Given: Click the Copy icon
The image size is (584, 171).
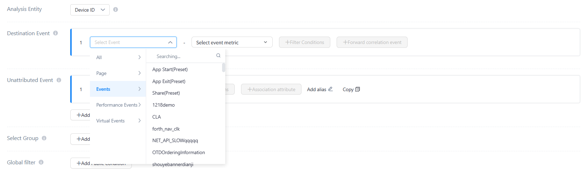Looking at the screenshot, I should [358, 89].
